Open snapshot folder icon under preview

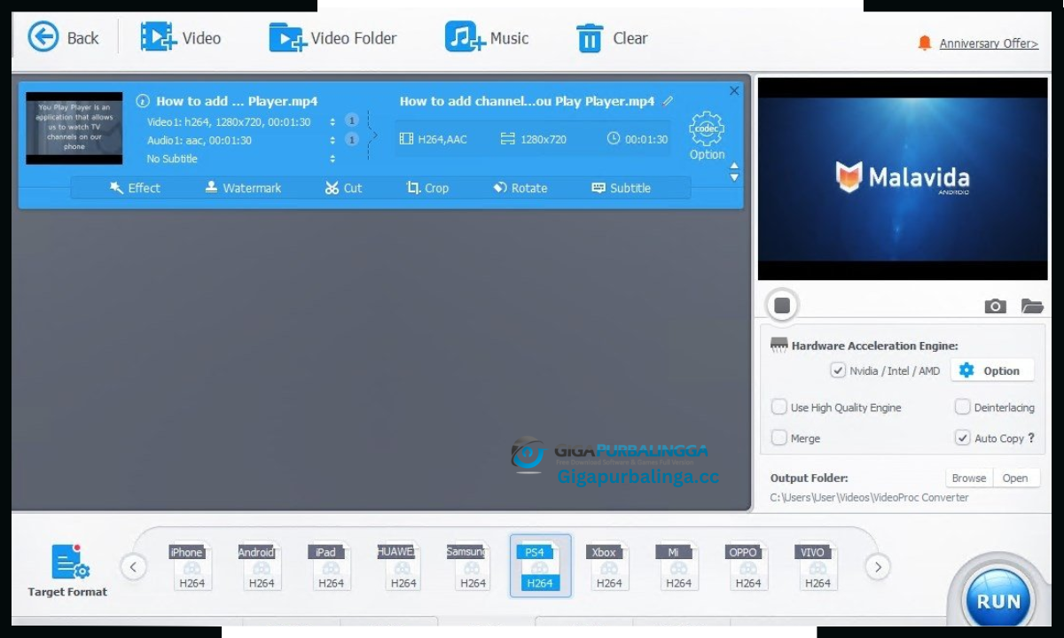(1032, 307)
